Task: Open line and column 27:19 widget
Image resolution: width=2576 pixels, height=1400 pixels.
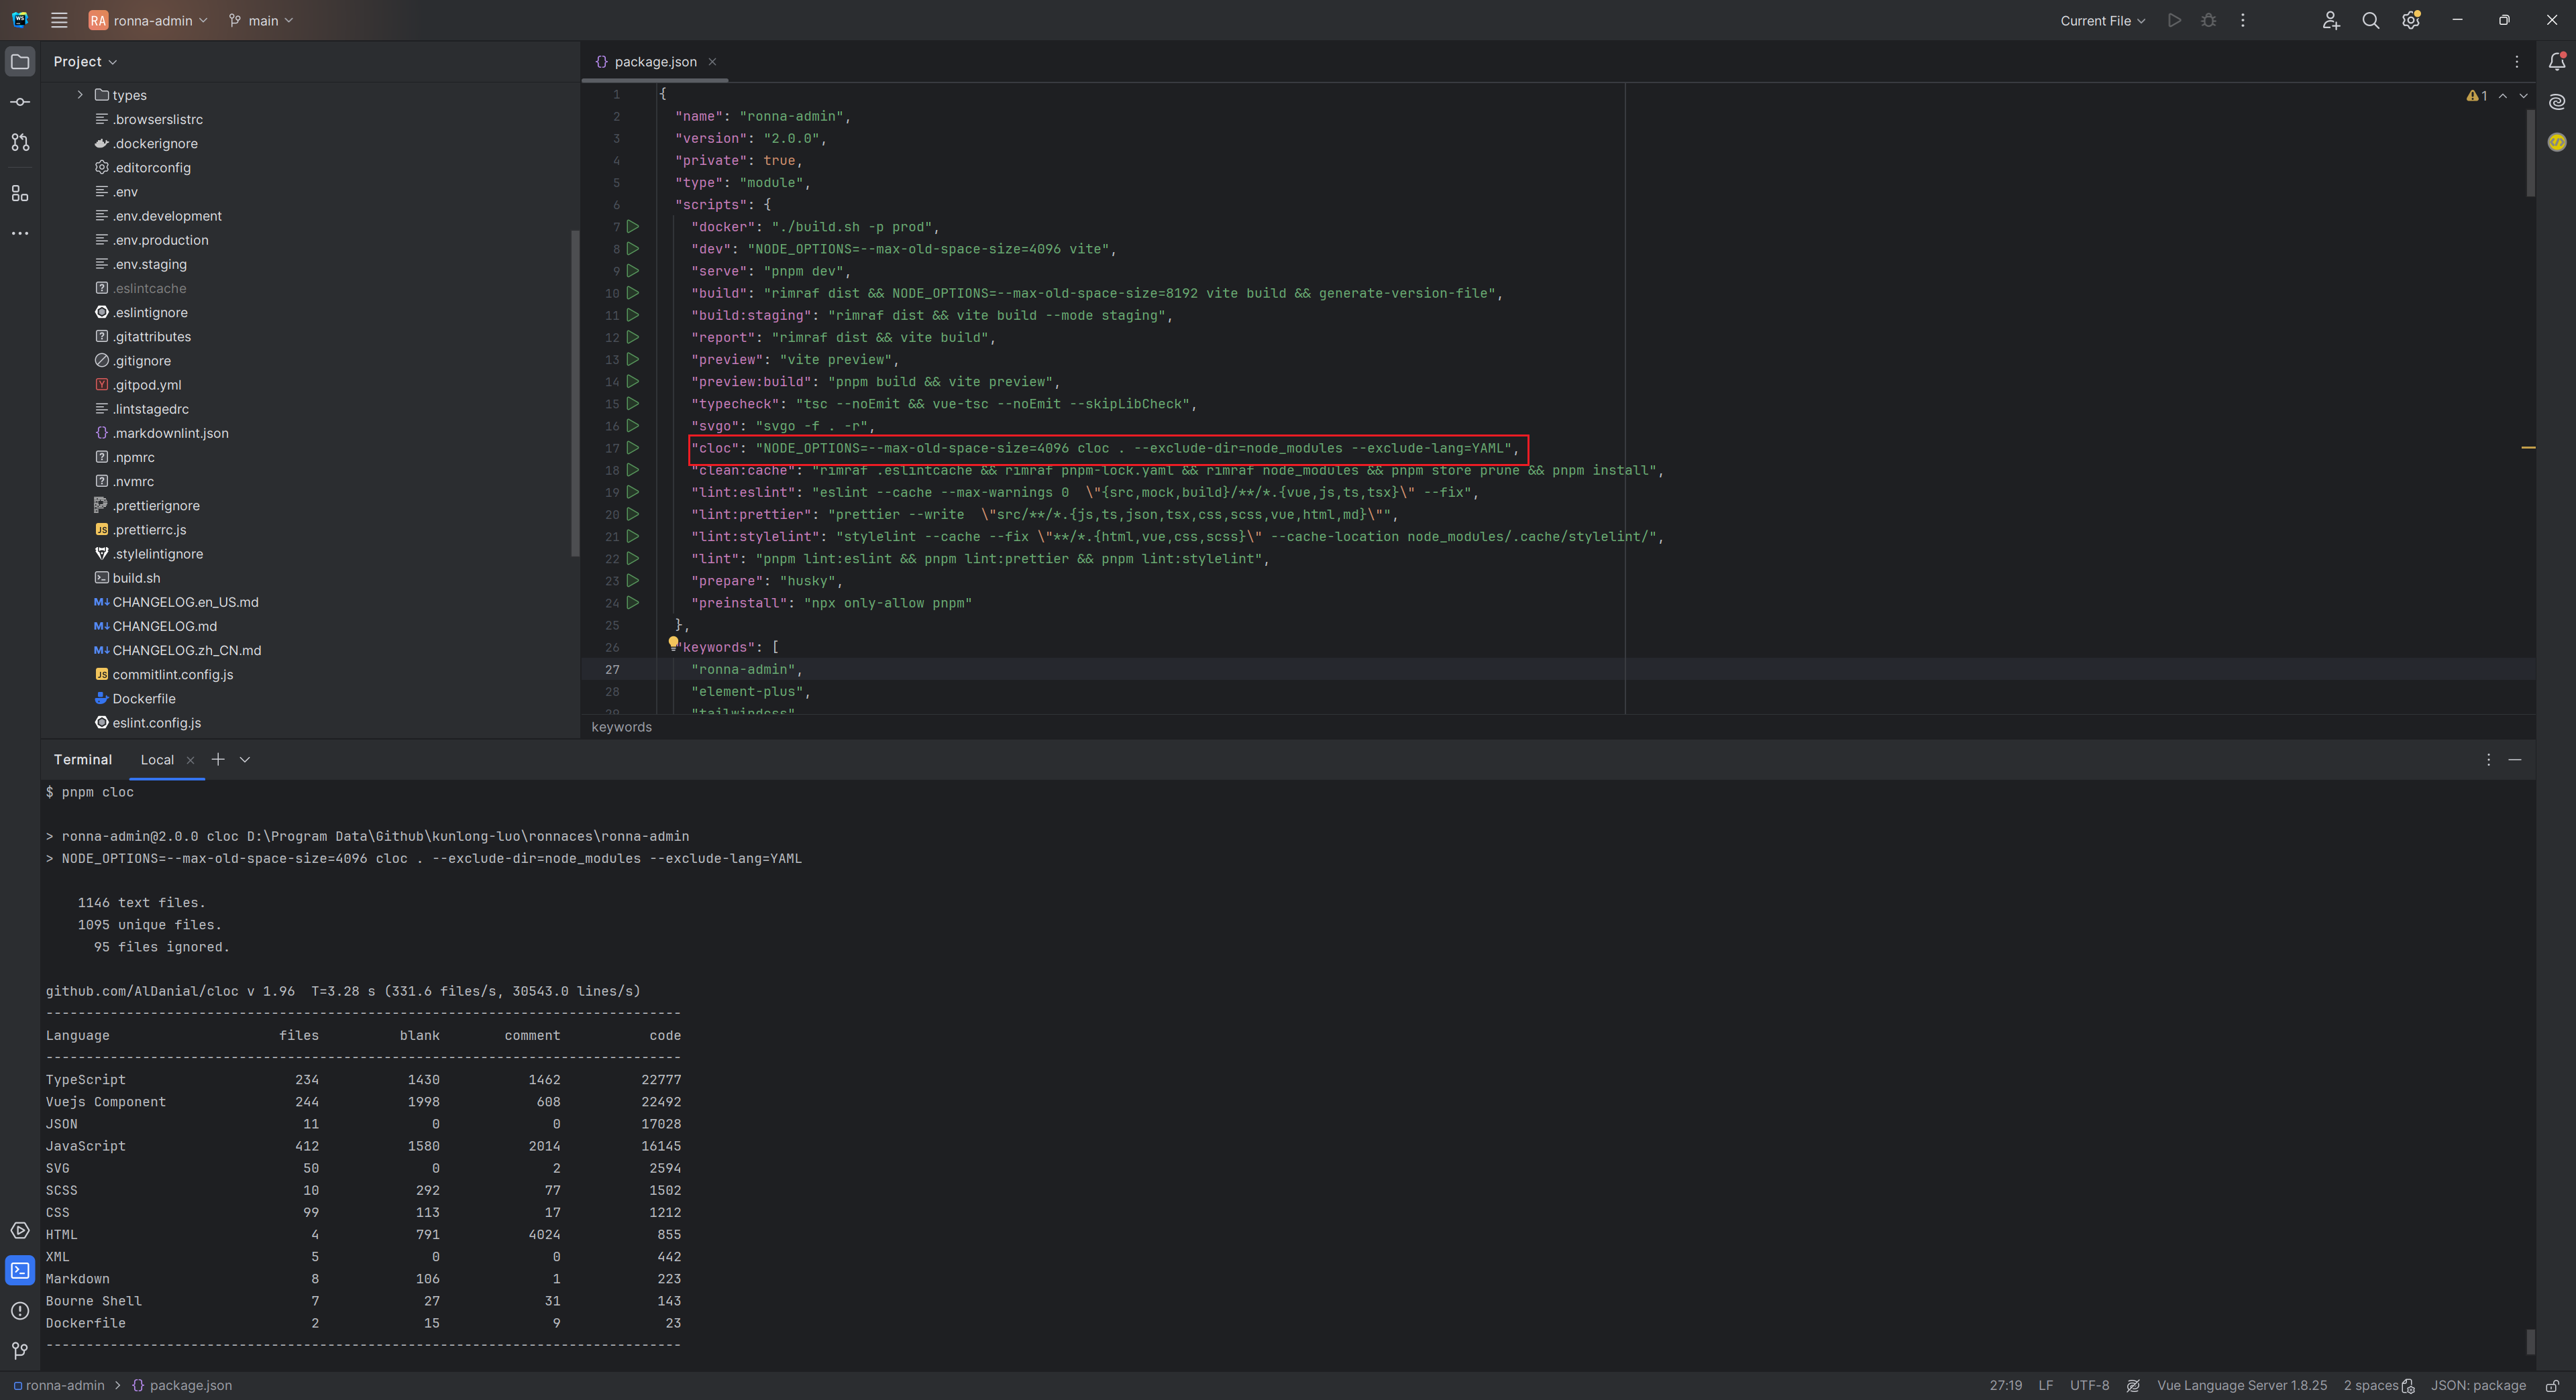Action: [2005, 1385]
